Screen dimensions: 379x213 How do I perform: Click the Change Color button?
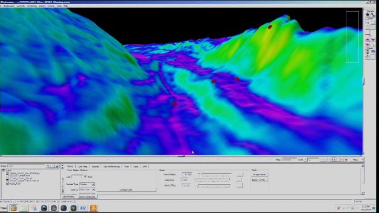point(126,190)
